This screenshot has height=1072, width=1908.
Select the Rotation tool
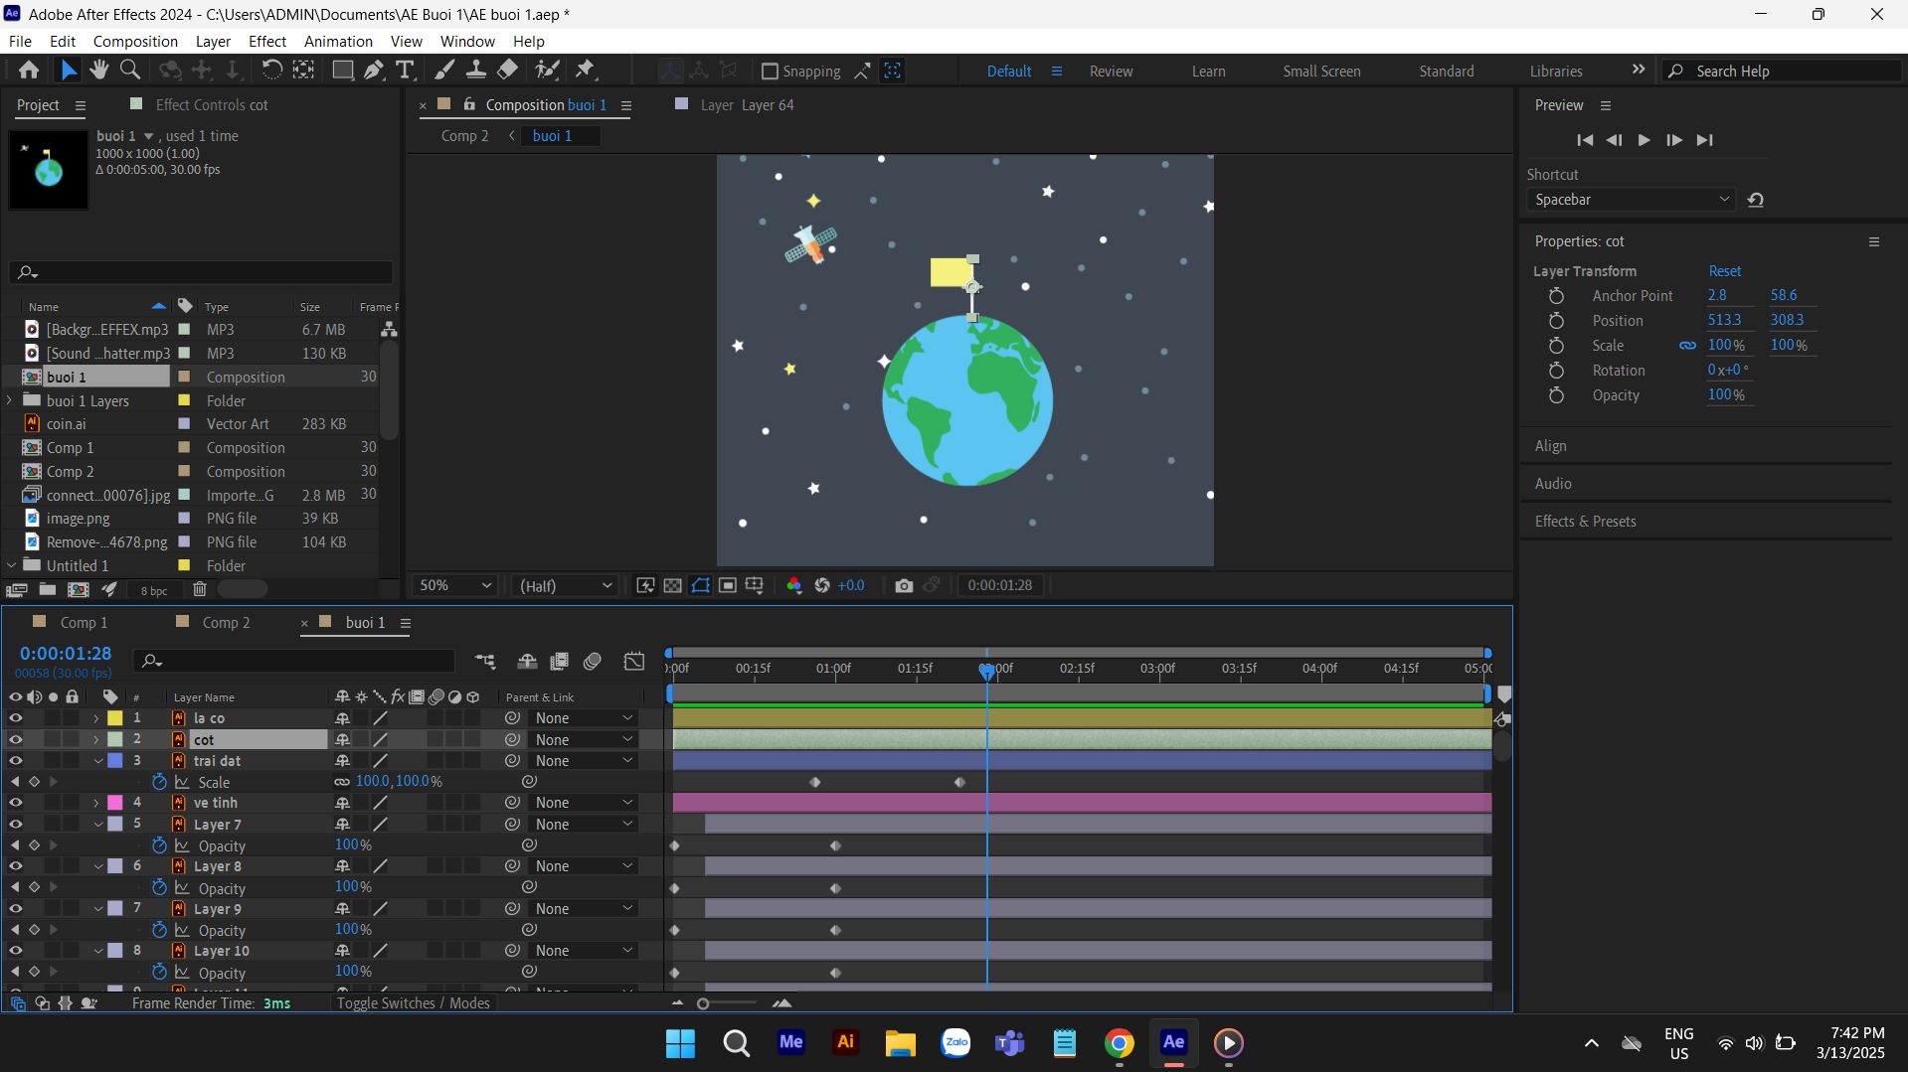[271, 70]
